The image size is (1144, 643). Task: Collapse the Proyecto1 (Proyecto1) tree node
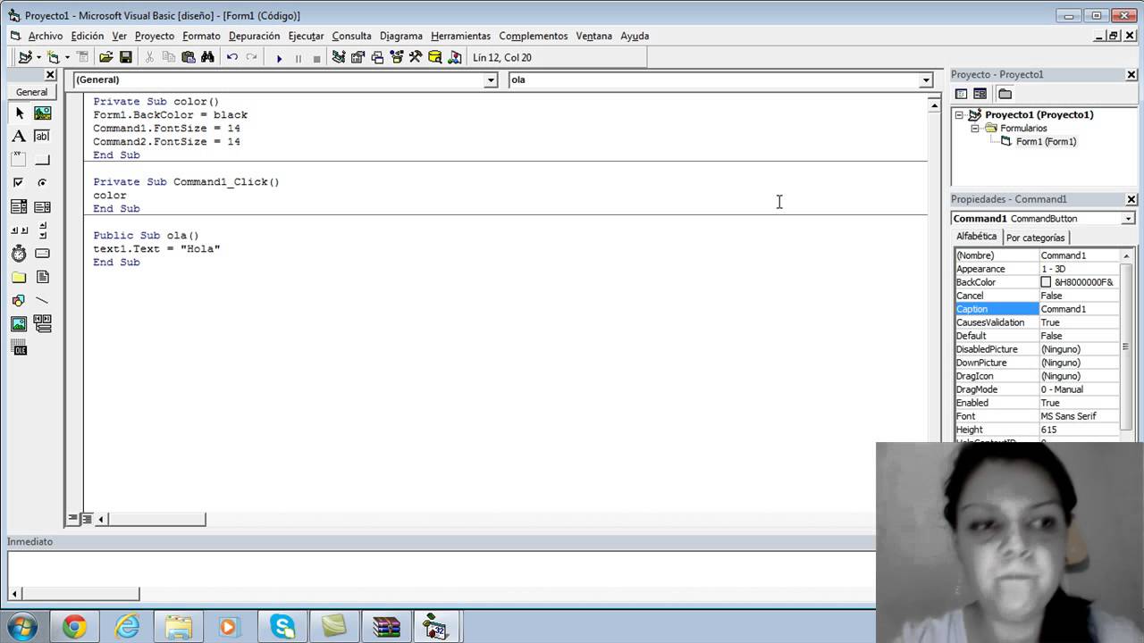click(960, 115)
